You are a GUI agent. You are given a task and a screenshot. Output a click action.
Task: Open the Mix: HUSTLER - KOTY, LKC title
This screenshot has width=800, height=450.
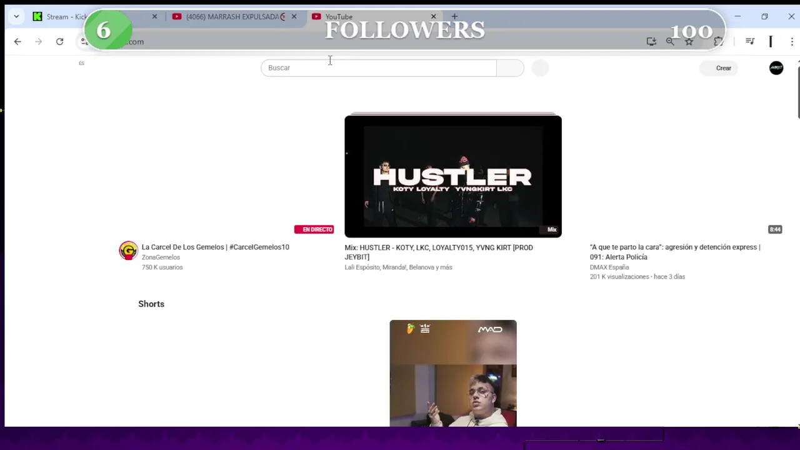(439, 252)
